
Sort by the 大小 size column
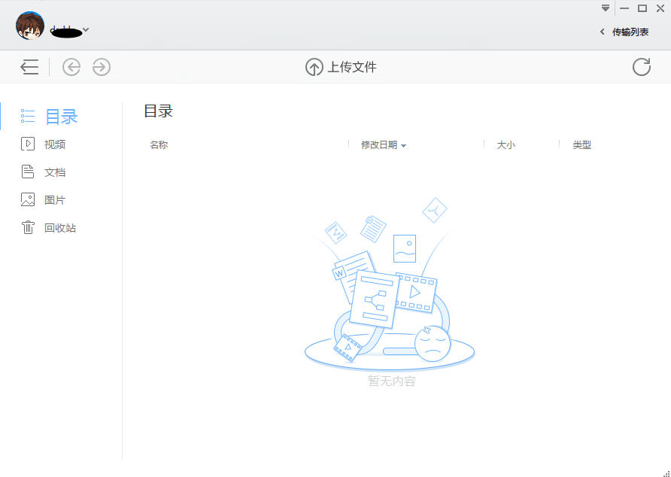click(x=506, y=144)
